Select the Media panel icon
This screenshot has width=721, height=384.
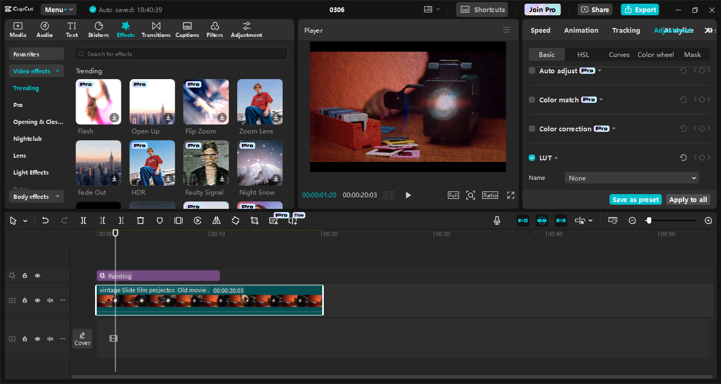tap(17, 29)
